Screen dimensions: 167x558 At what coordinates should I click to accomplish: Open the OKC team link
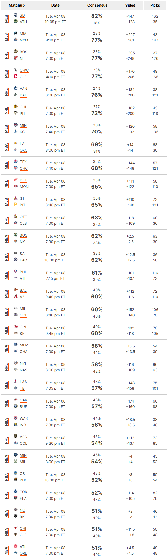(x=24, y=150)
